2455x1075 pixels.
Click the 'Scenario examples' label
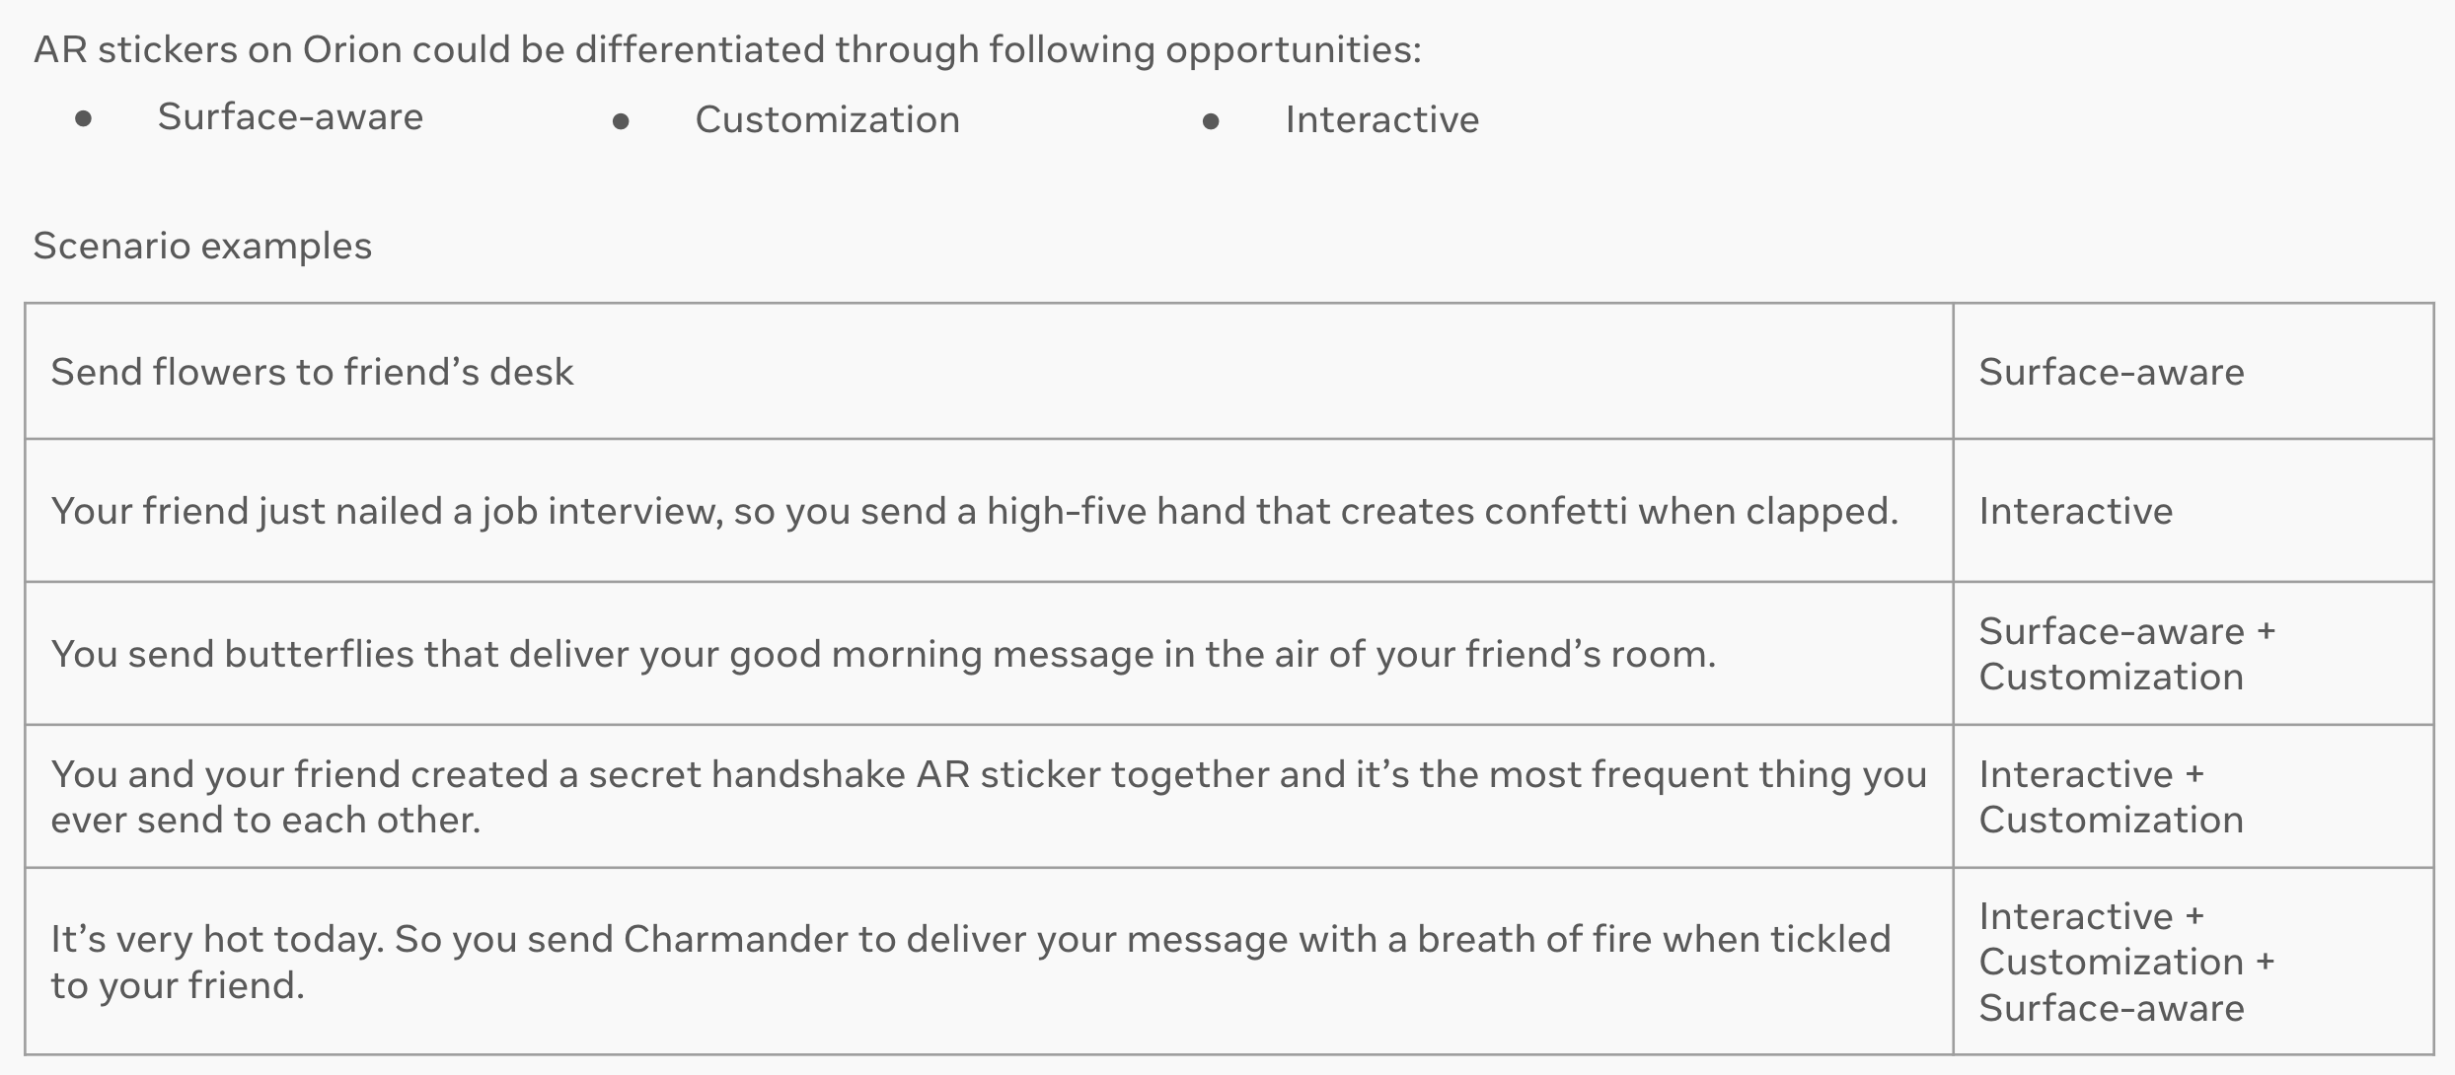click(x=202, y=246)
